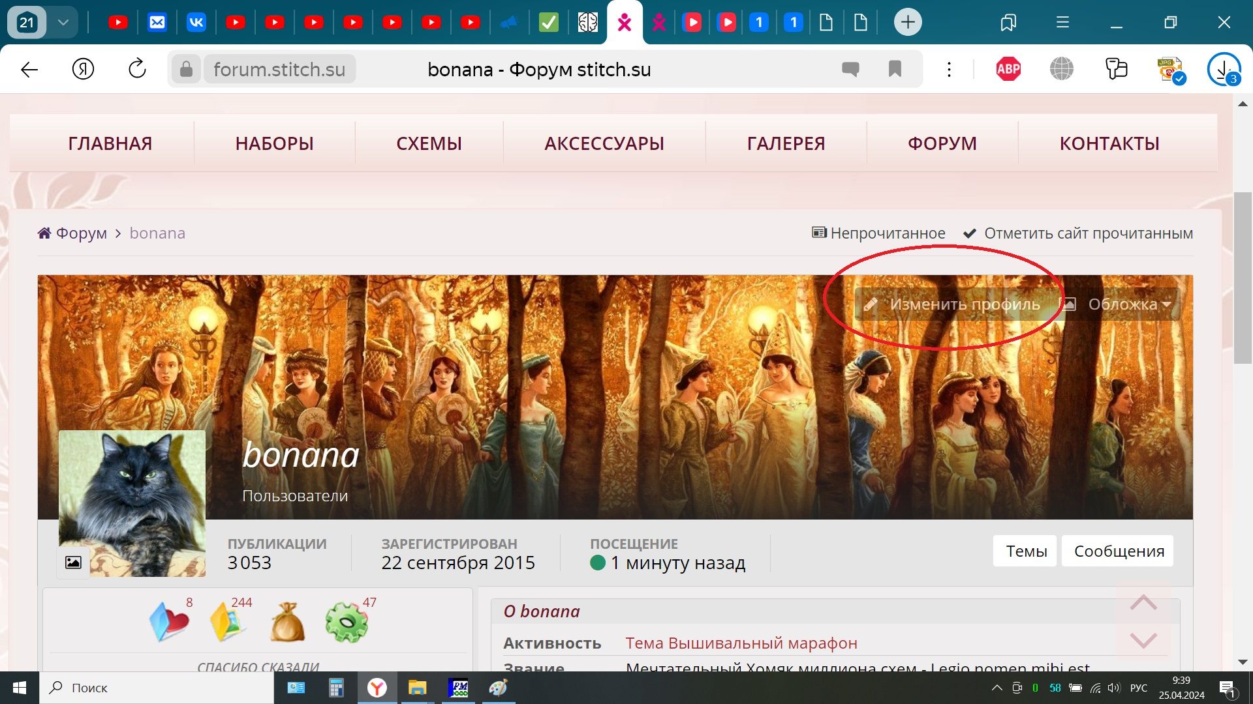Click Отметить сайт прочитанным
Viewport: 1253px width, 704px height.
(1078, 233)
